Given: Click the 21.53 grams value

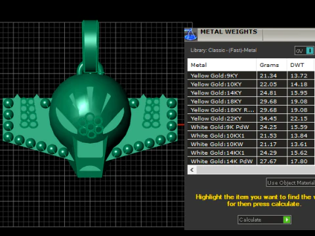Looking at the screenshot, I should tap(268, 136).
